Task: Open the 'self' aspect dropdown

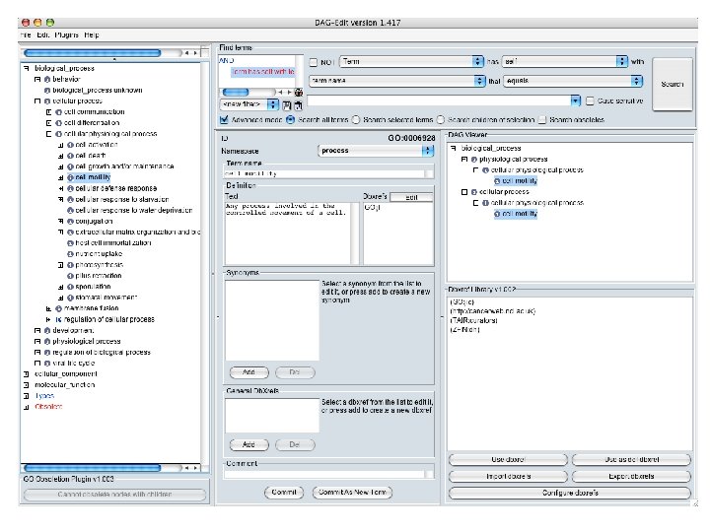Action: tap(564, 61)
